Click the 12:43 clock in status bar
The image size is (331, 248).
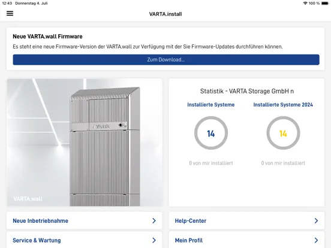tap(7, 3)
